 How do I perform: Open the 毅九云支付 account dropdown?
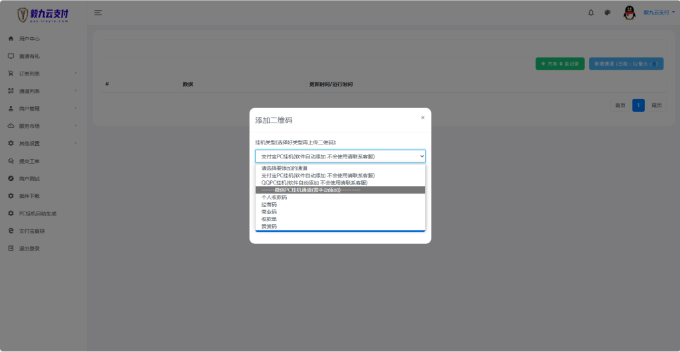[x=659, y=13]
